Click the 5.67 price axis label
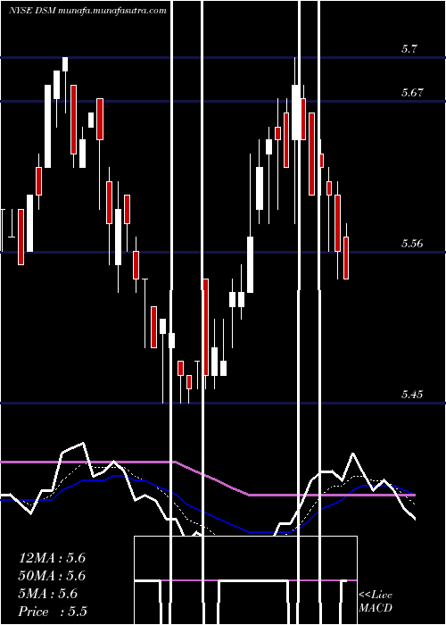The height and width of the screenshot is (625, 446). [412, 93]
